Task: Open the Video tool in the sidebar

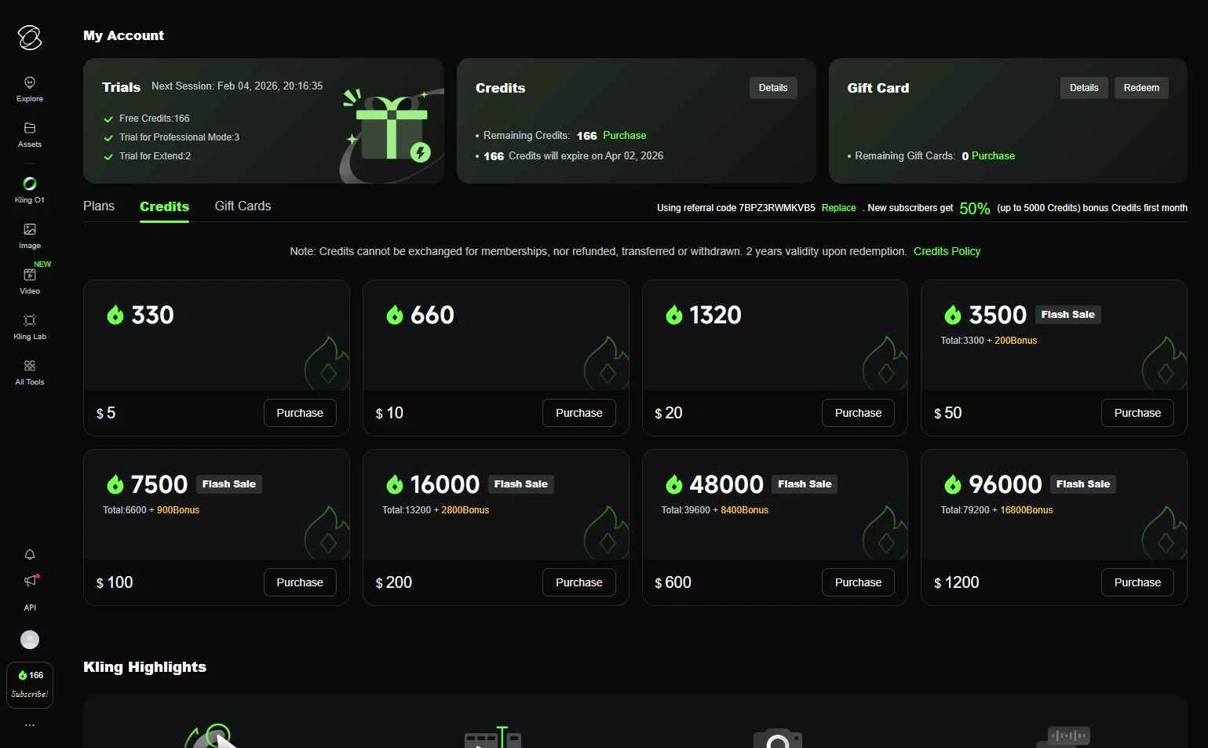Action: tap(30, 281)
